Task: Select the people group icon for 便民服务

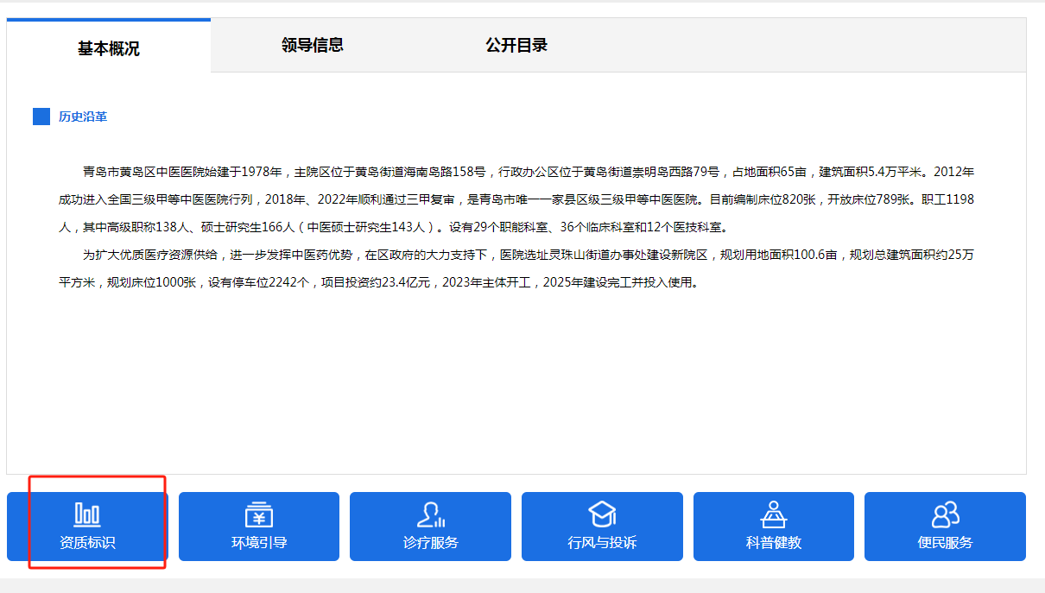Action: coord(945,514)
